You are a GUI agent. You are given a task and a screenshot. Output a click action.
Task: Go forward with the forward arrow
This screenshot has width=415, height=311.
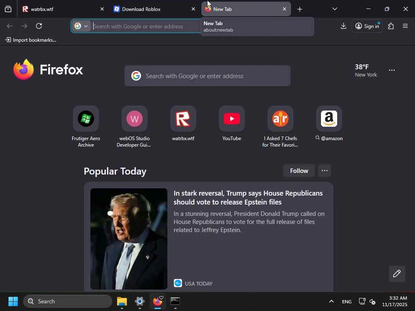pyautogui.click(x=24, y=26)
